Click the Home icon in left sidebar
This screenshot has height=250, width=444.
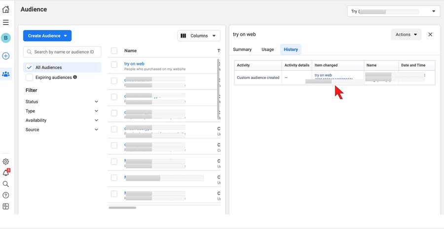click(6, 9)
